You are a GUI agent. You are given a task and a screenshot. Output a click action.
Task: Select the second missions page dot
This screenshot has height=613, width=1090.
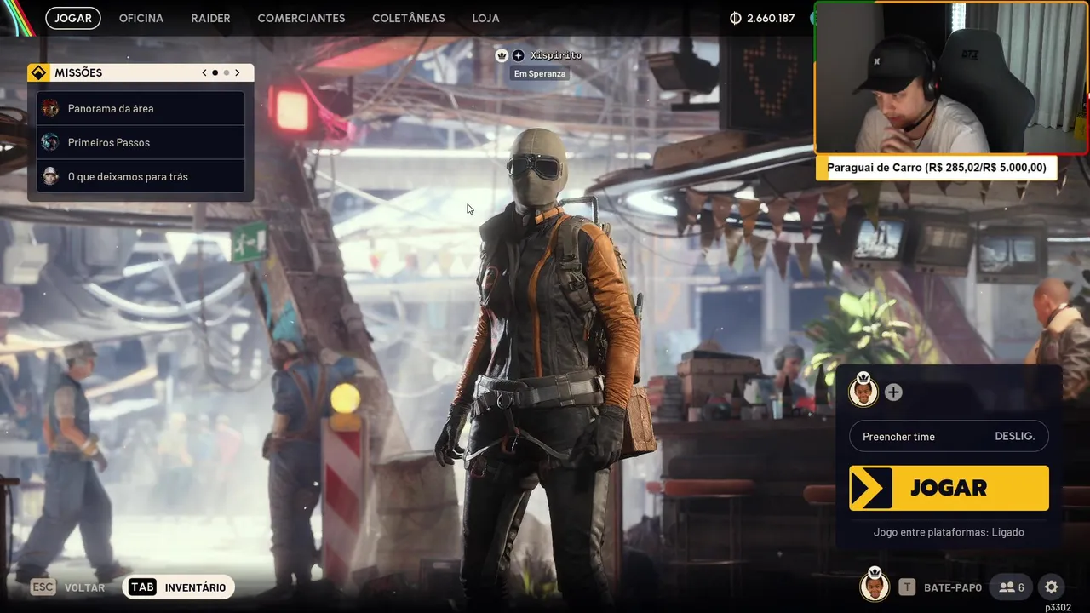[x=226, y=72]
